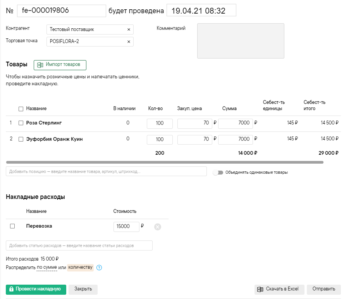This screenshot has height=299, width=344.
Task: Click the horizontal scrollbar under goods table
Action: coord(165,162)
